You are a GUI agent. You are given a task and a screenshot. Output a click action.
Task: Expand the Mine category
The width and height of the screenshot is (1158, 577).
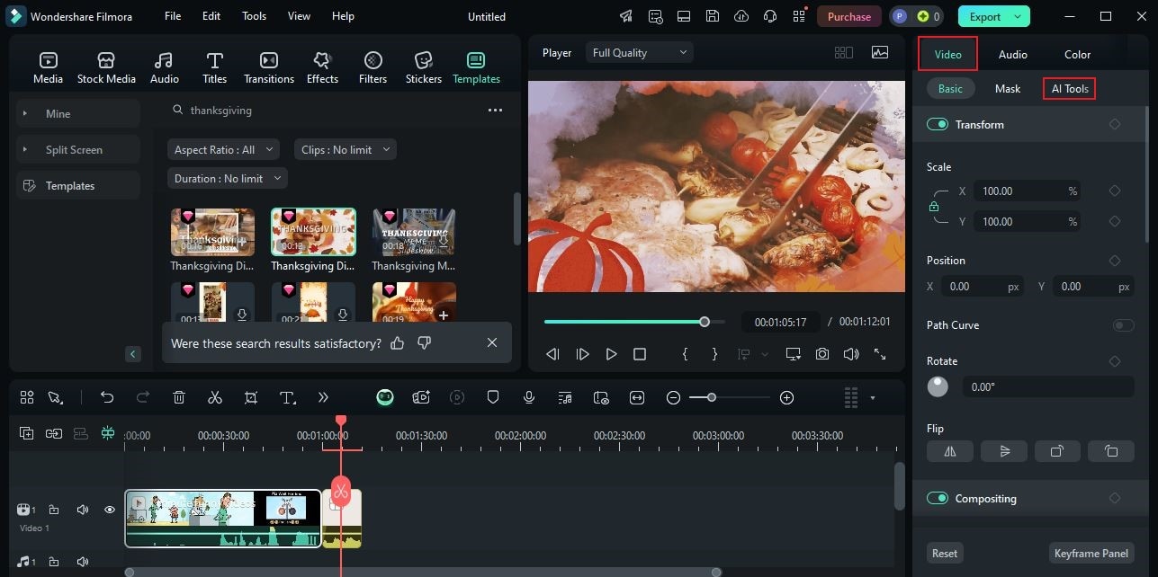(x=25, y=114)
